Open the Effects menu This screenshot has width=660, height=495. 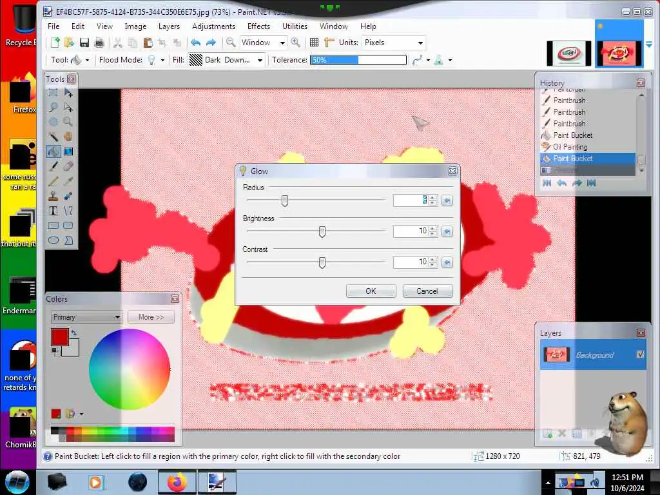tap(258, 26)
